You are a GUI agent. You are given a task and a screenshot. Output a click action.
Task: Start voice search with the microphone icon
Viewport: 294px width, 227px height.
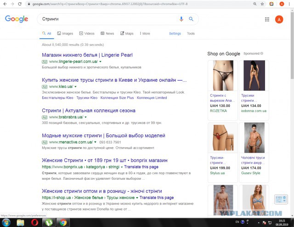181,19
